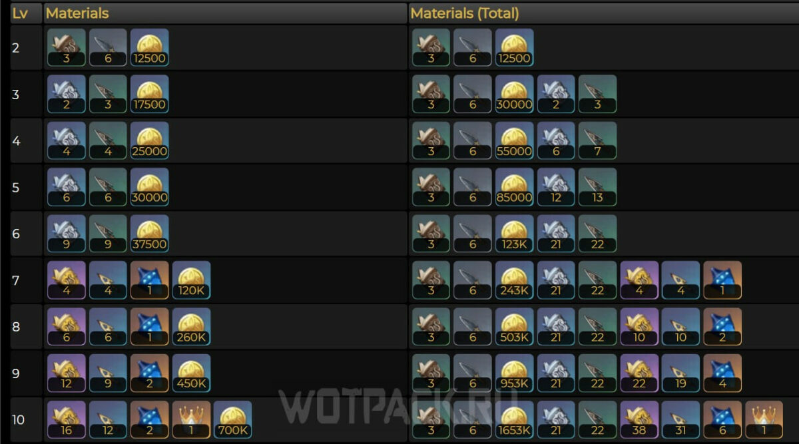Select the silver mask icon with 9 in level 6
The width and height of the screenshot is (799, 444).
67,234
